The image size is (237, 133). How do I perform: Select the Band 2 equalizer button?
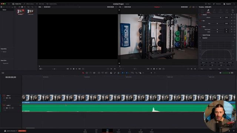[212, 62]
